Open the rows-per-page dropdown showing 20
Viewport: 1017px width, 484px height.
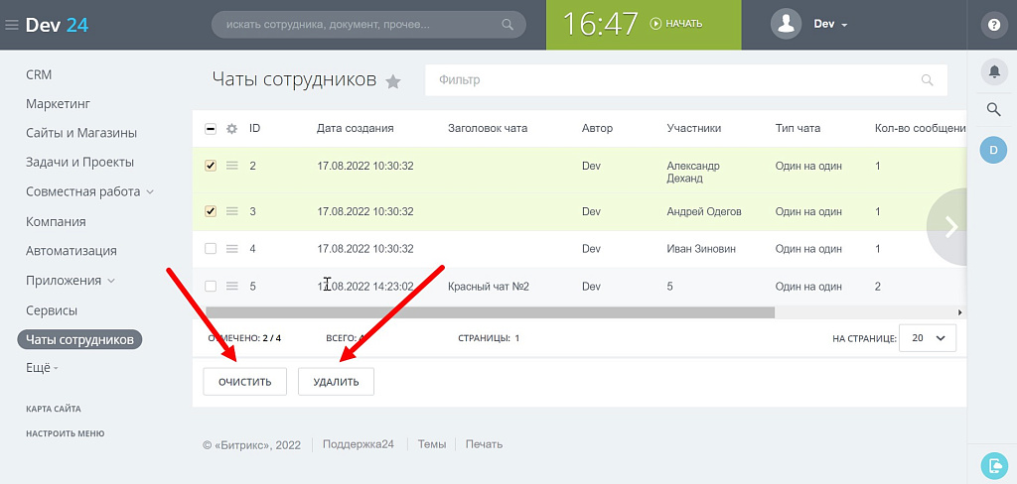pyautogui.click(x=928, y=338)
